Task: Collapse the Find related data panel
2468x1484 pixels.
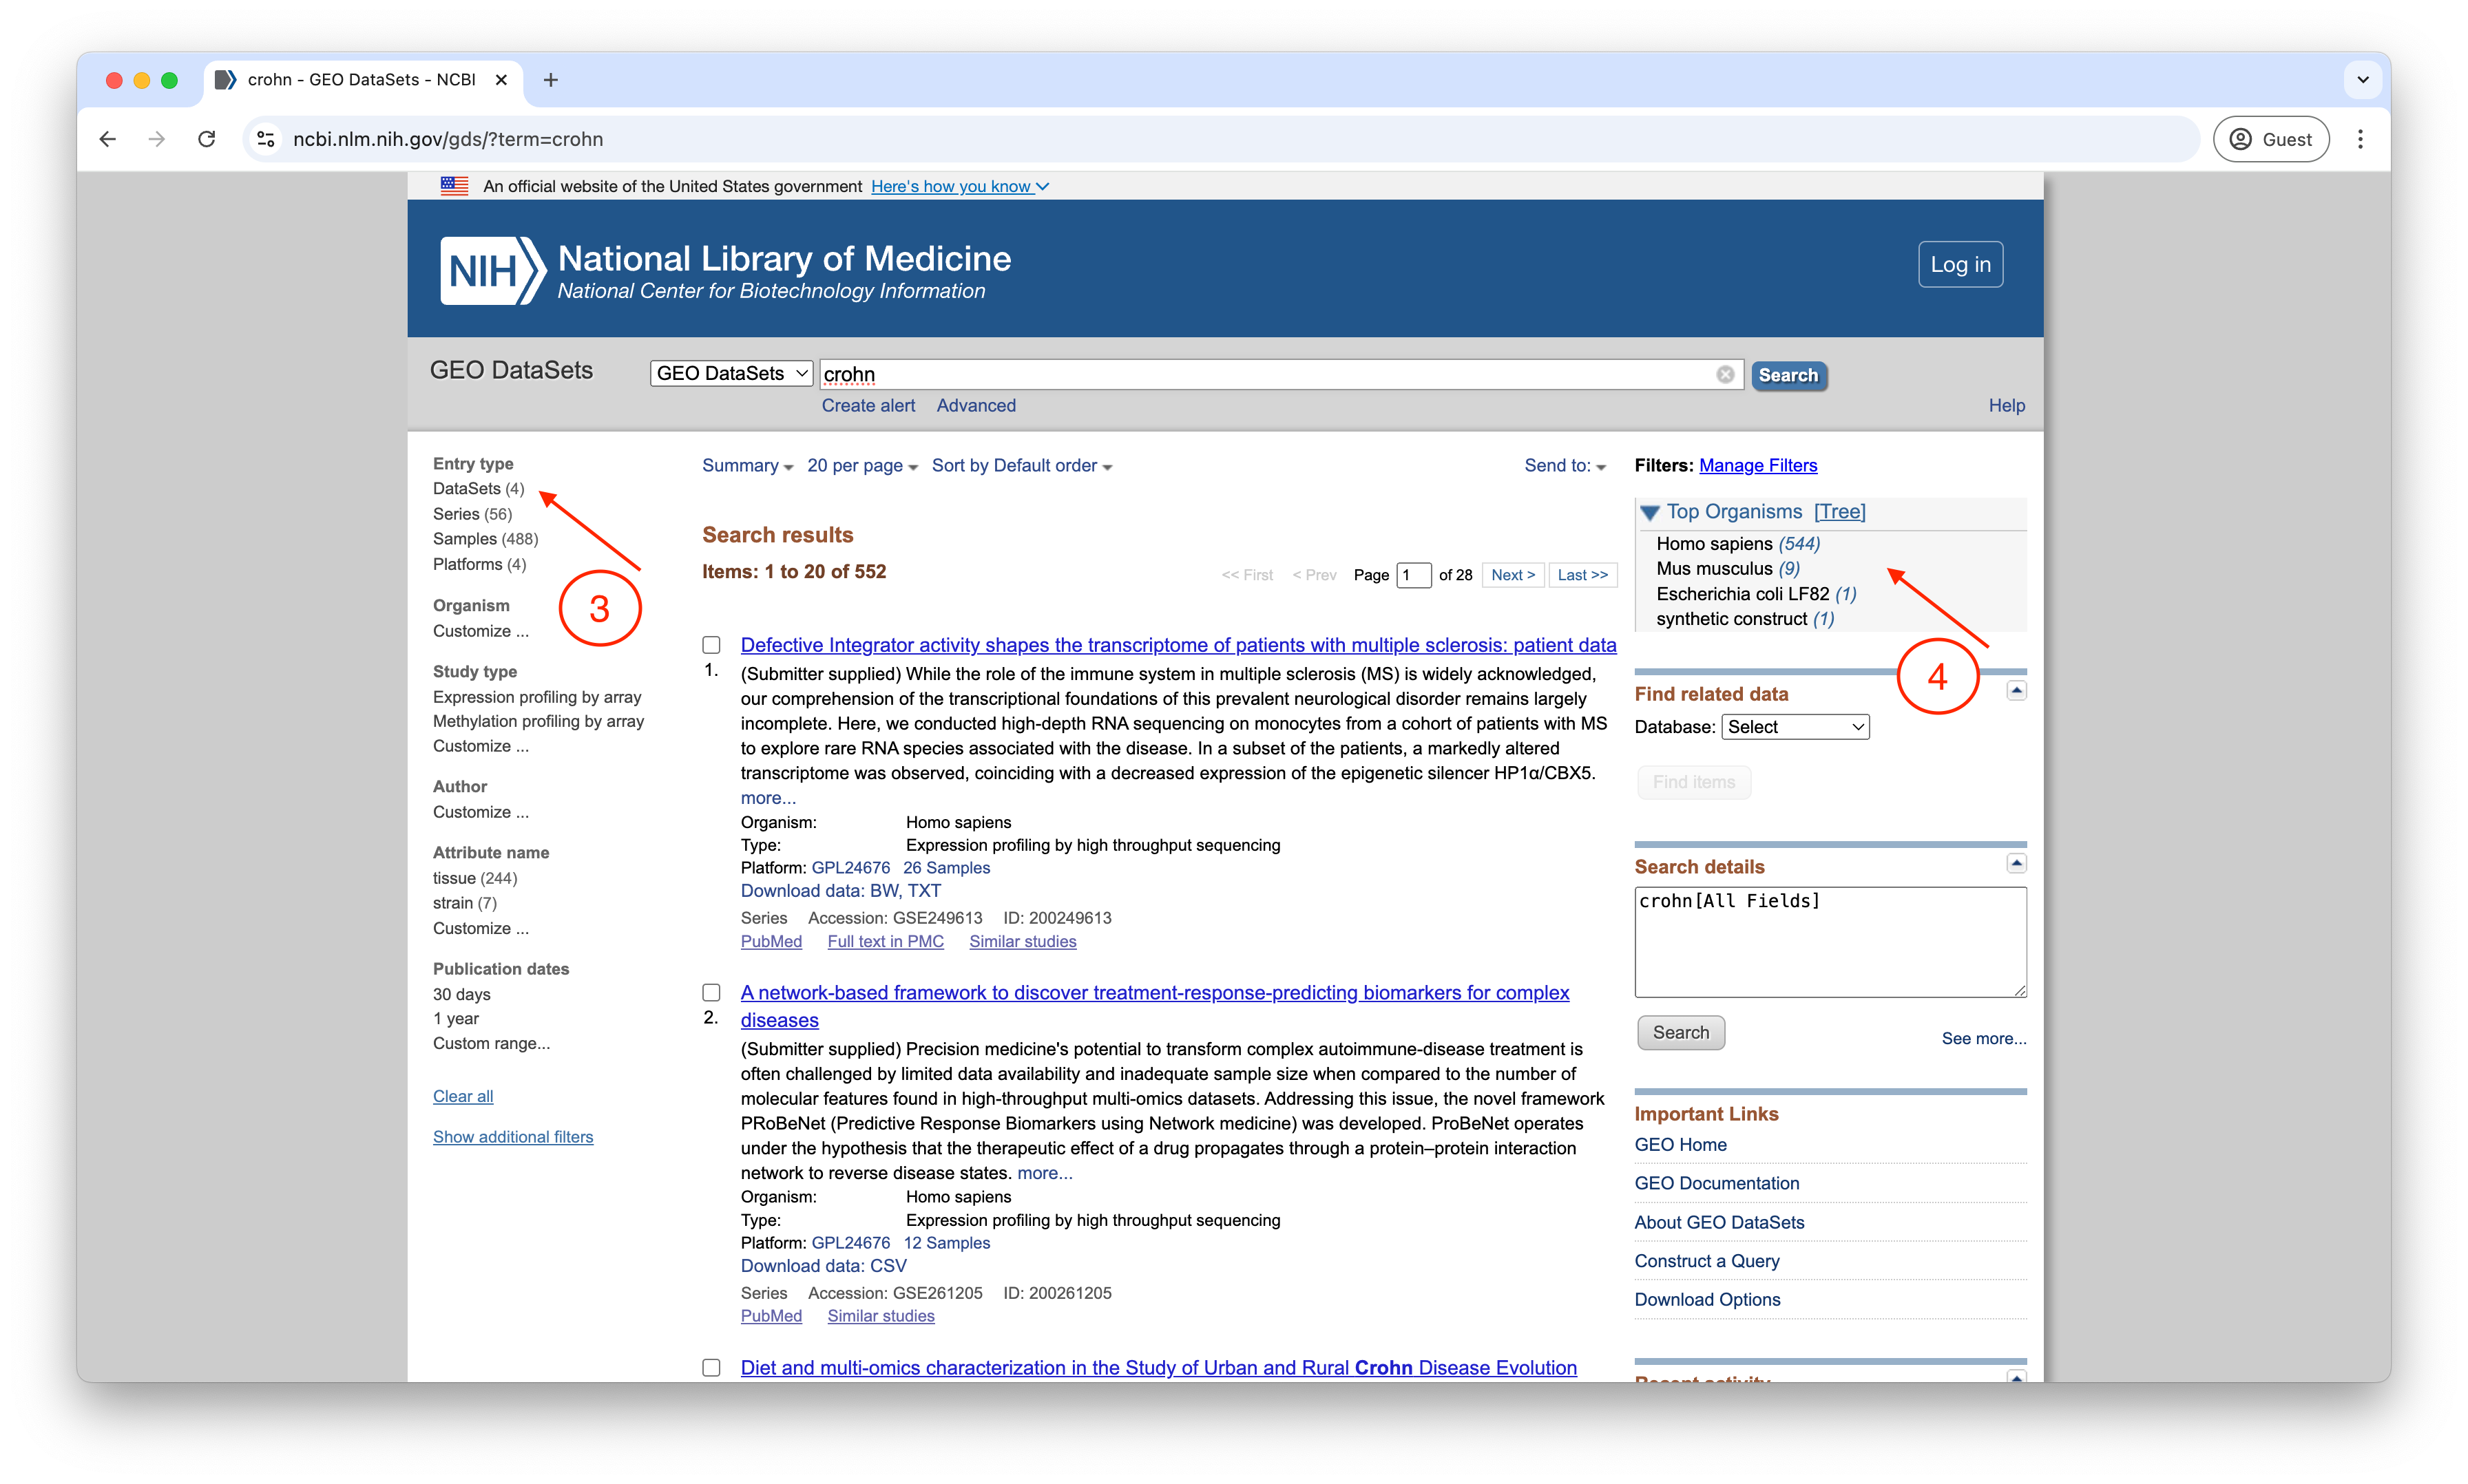Action: (x=2017, y=690)
